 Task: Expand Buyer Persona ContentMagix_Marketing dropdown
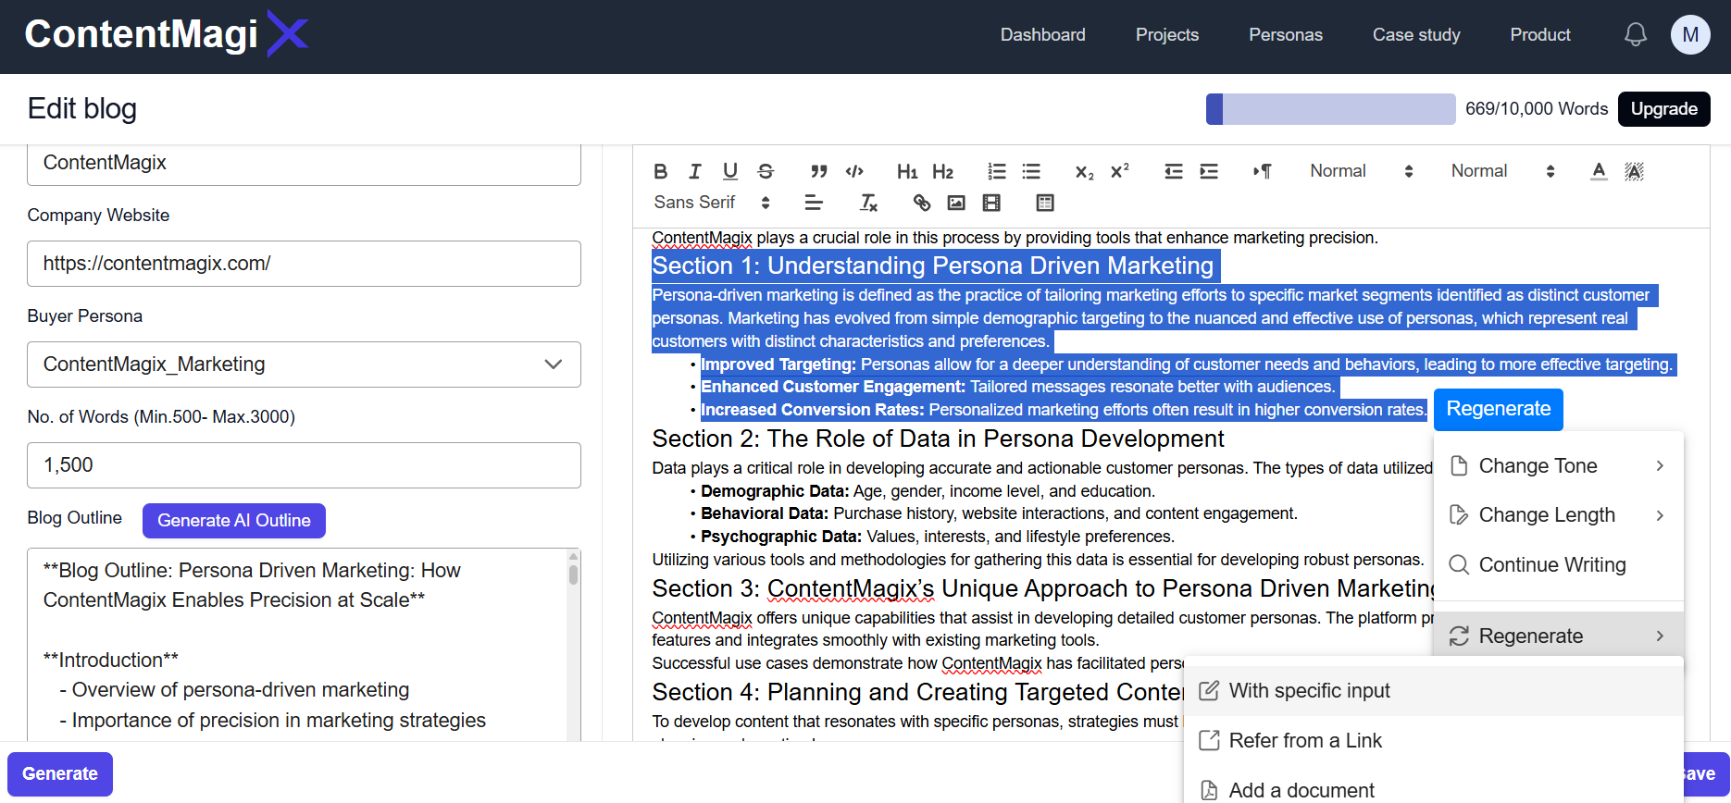coord(304,364)
